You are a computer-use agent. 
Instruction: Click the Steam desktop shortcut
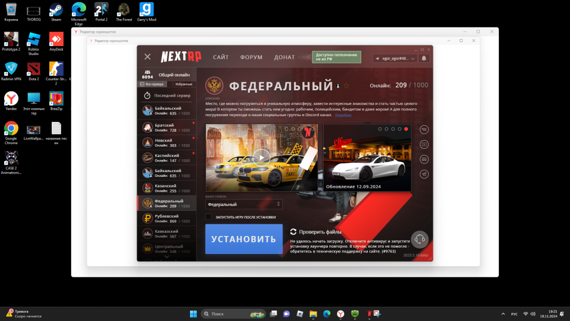[56, 11]
